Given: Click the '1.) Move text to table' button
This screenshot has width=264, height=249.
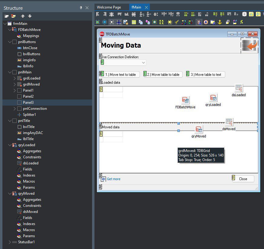Looking at the screenshot, I should pyautogui.click(x=120, y=75).
